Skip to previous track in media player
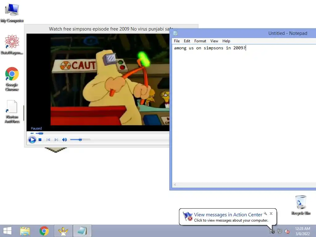 48,140
